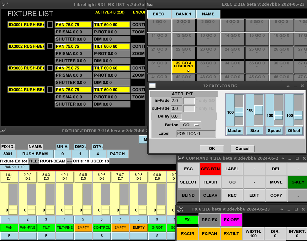Open the EXEC-CONFIG window menu icon
307x241 pixels.
[x=152, y=86]
